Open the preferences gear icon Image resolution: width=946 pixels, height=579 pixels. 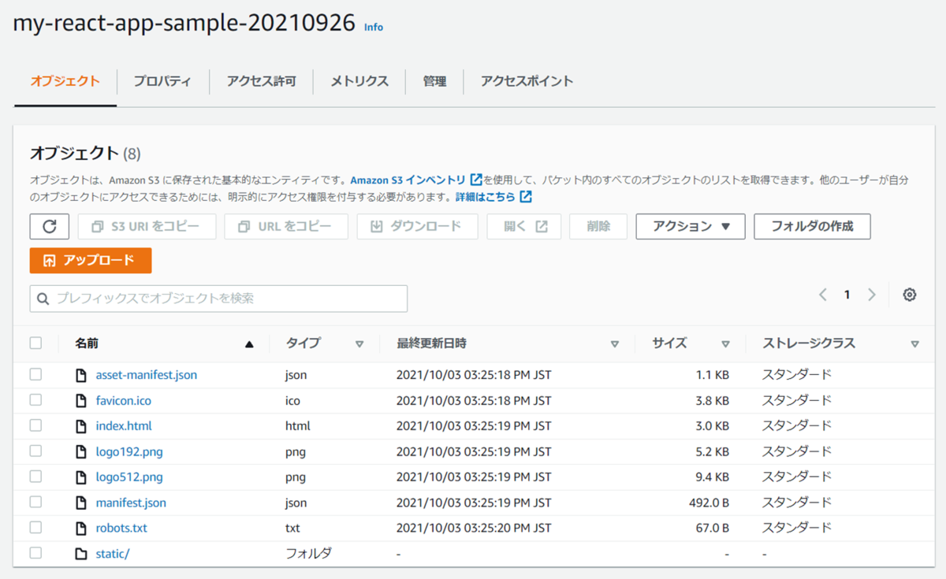coord(910,294)
